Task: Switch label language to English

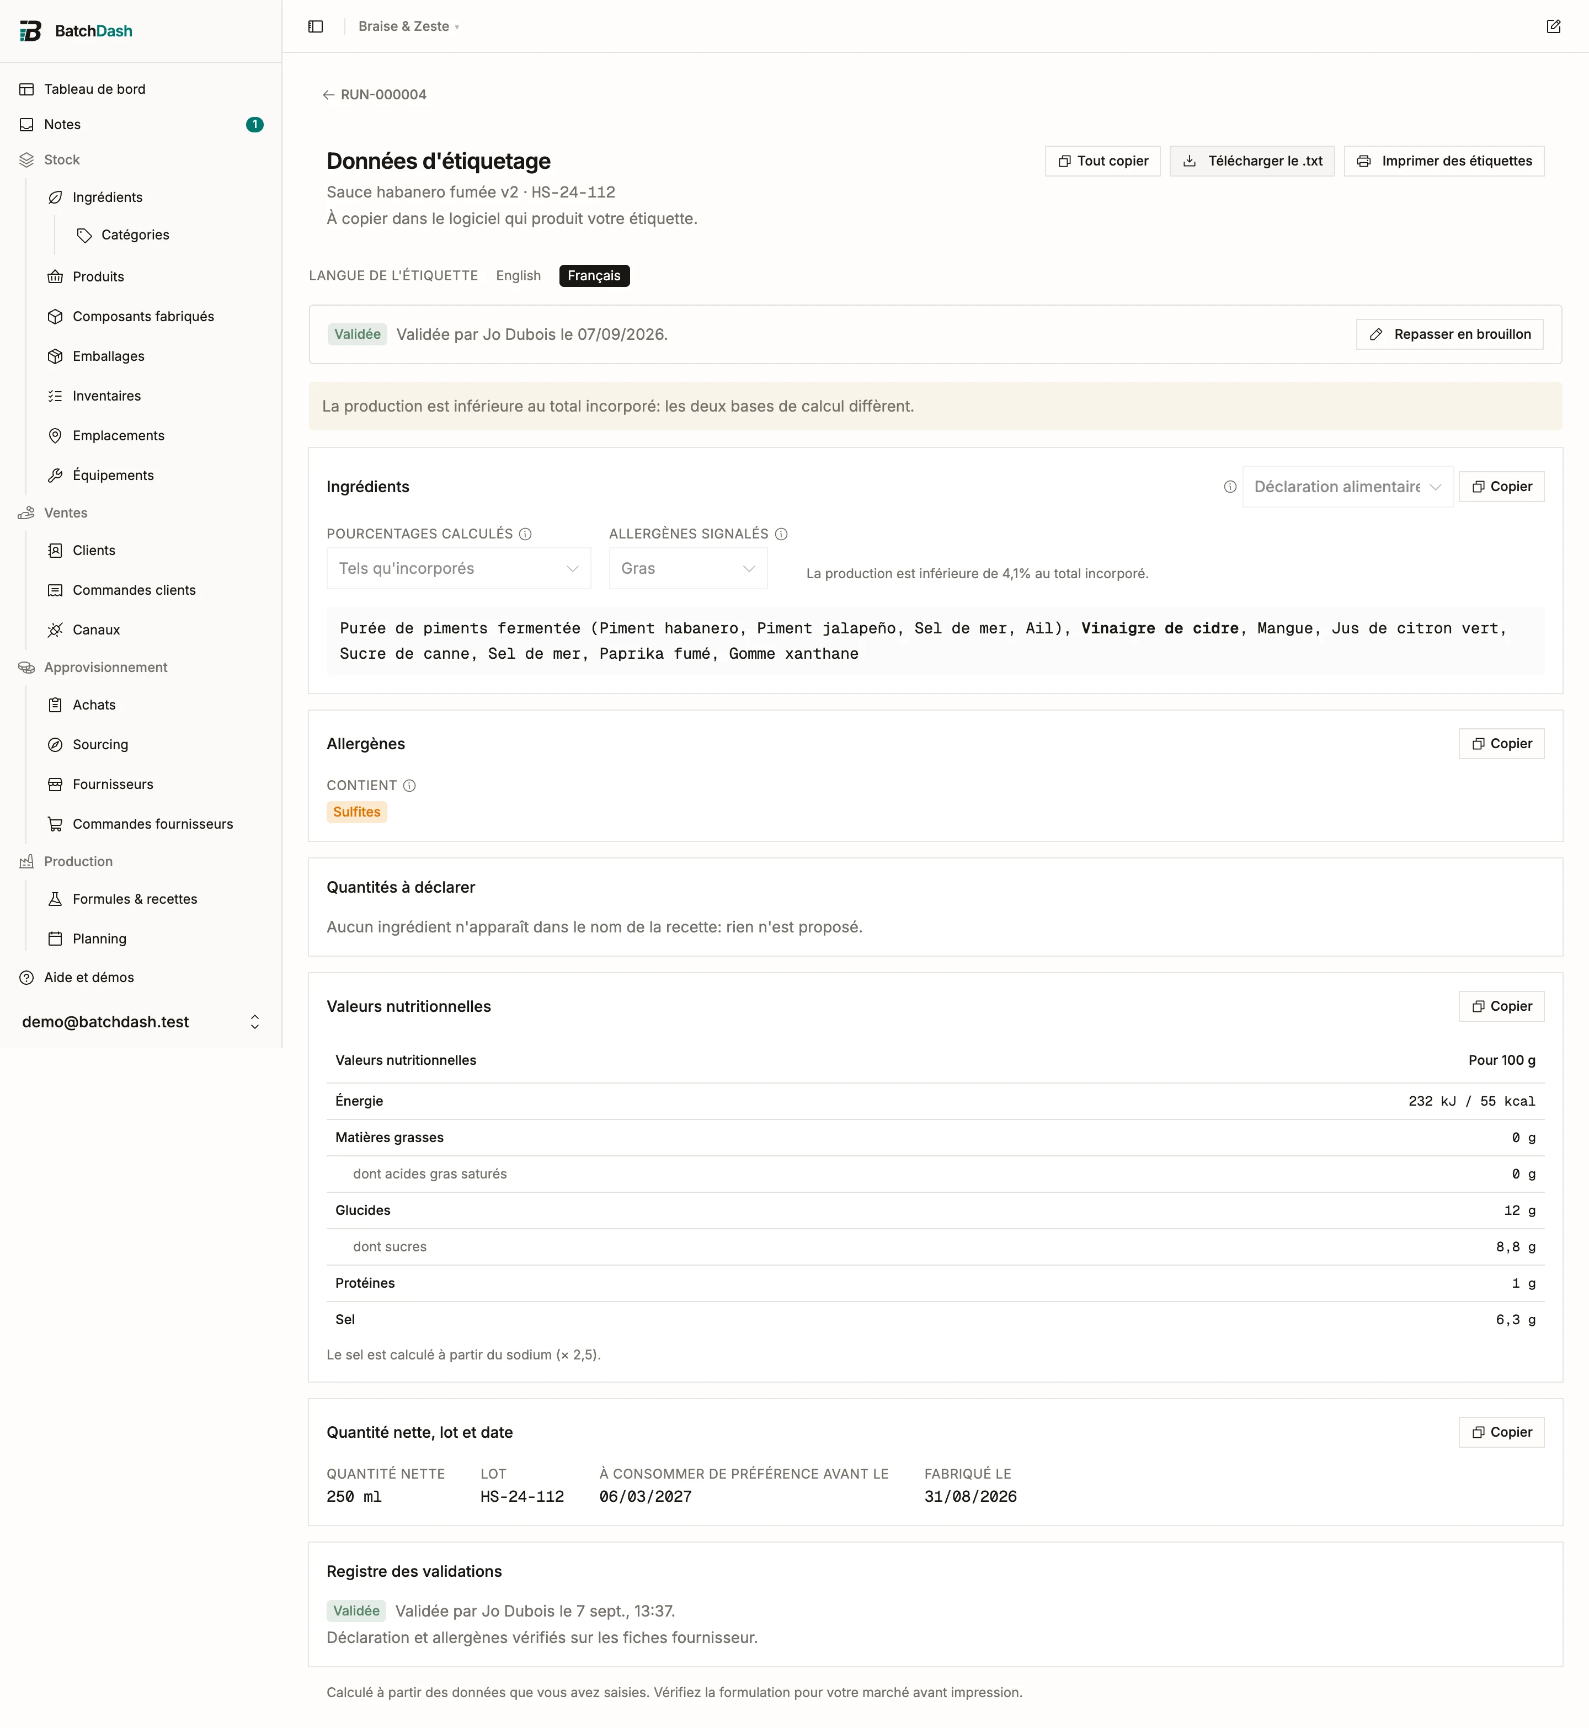Action: coord(519,276)
